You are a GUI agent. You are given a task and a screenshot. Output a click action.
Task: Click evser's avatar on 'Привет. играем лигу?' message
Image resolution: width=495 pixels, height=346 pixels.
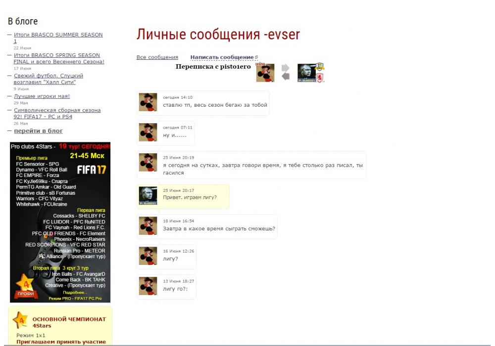148,196
